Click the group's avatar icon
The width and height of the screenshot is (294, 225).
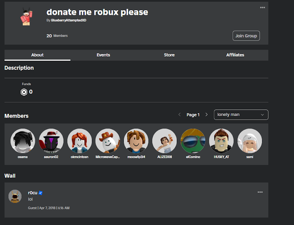(27, 17)
